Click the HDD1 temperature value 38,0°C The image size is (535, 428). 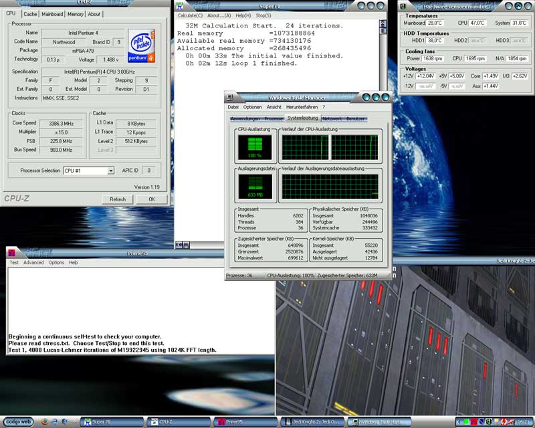(435, 40)
